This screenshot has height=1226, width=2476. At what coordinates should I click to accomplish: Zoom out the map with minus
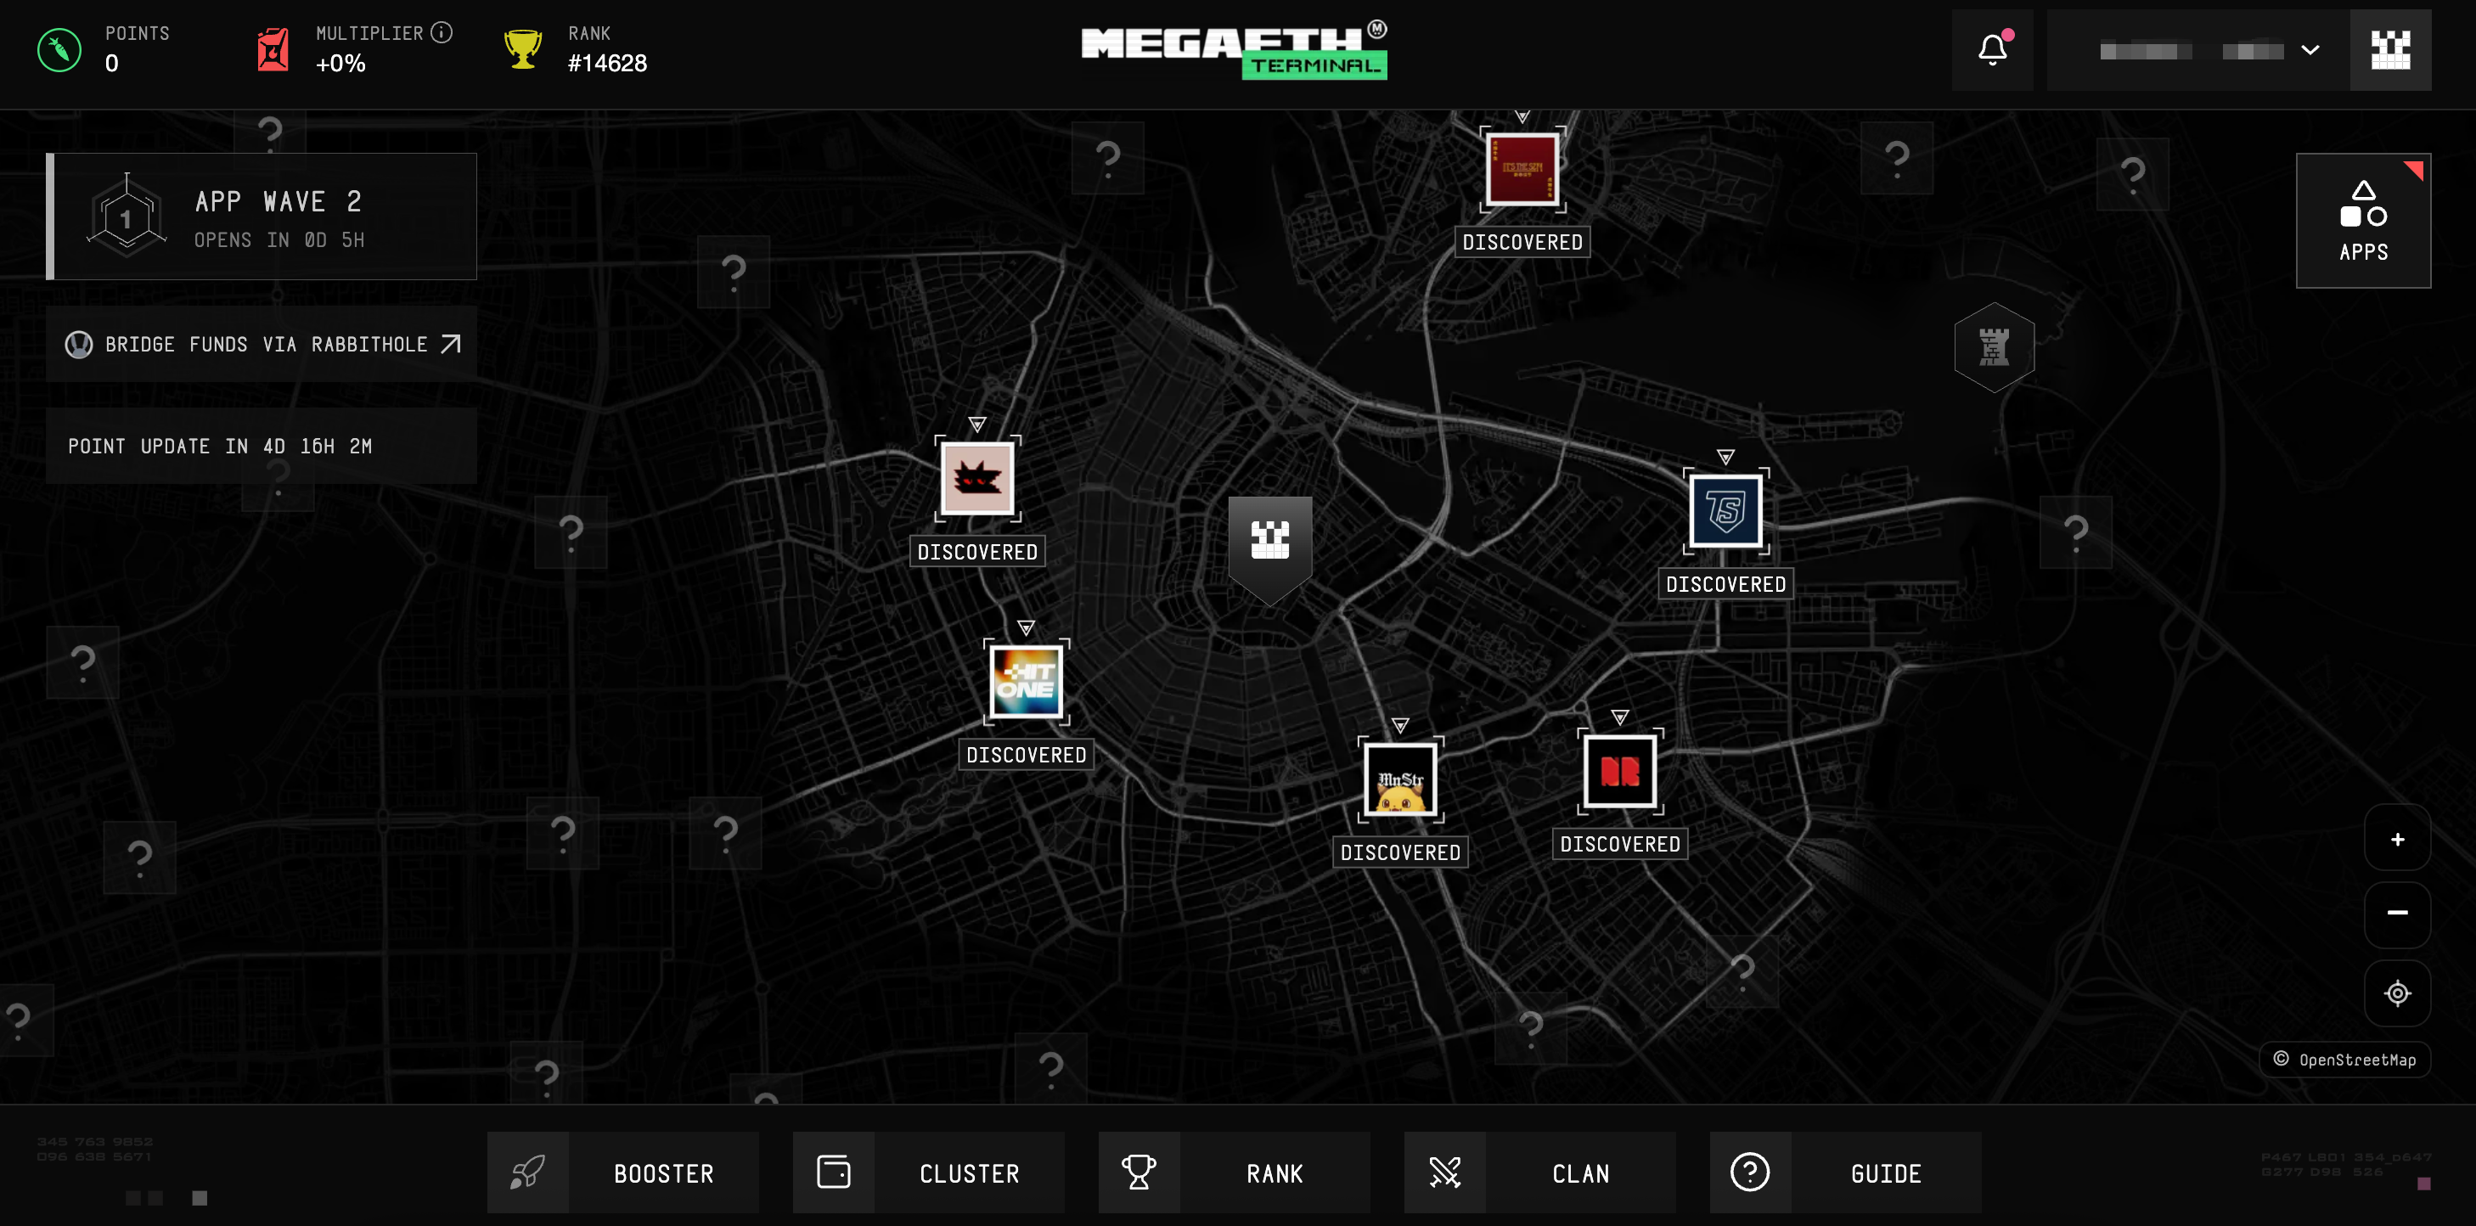2396,913
